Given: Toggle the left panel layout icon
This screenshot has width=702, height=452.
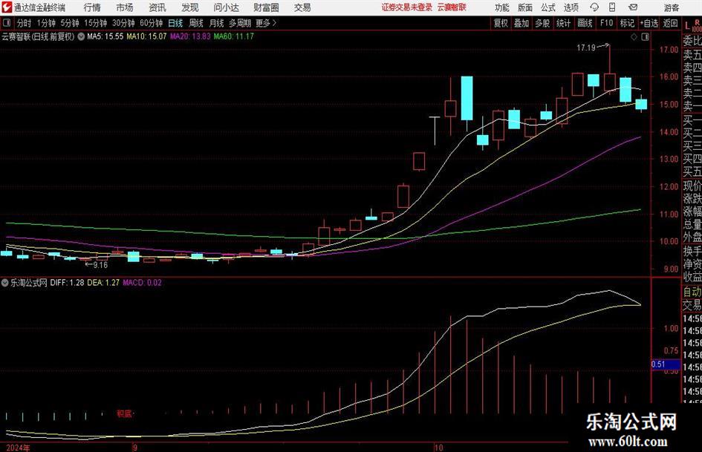Looking at the screenshot, I should tap(6, 23).
